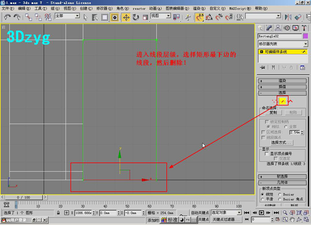Toggle Window/Crossing selection mode
The width and height of the screenshot is (311, 225).
(x=115, y=17)
